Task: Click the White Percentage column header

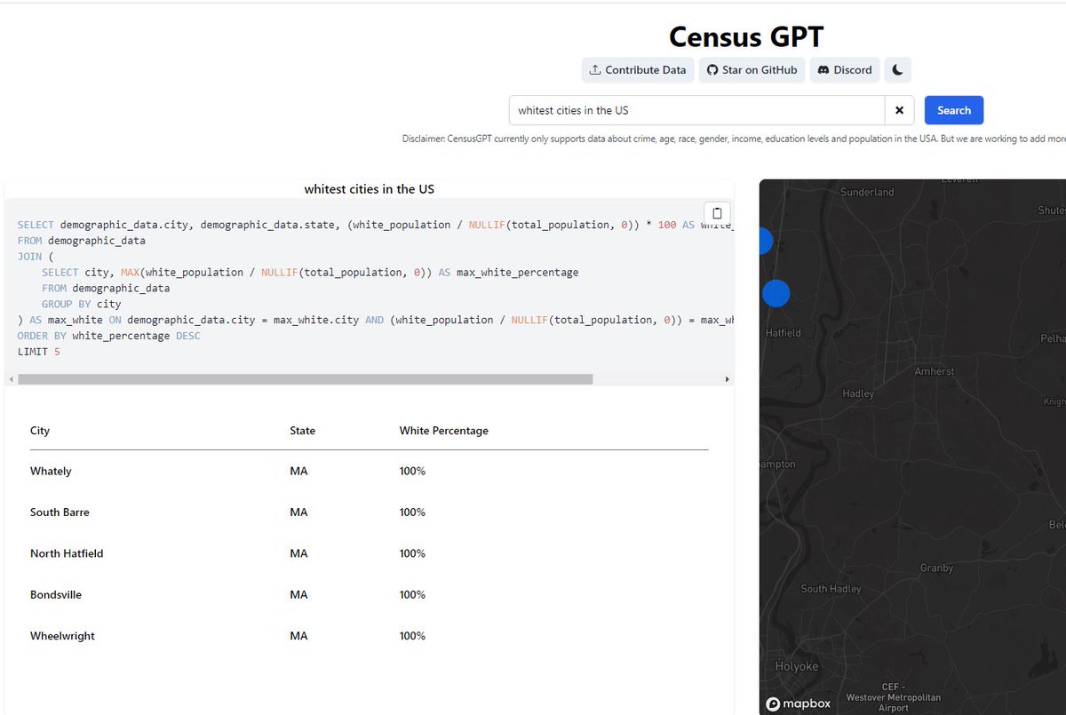Action: point(443,431)
